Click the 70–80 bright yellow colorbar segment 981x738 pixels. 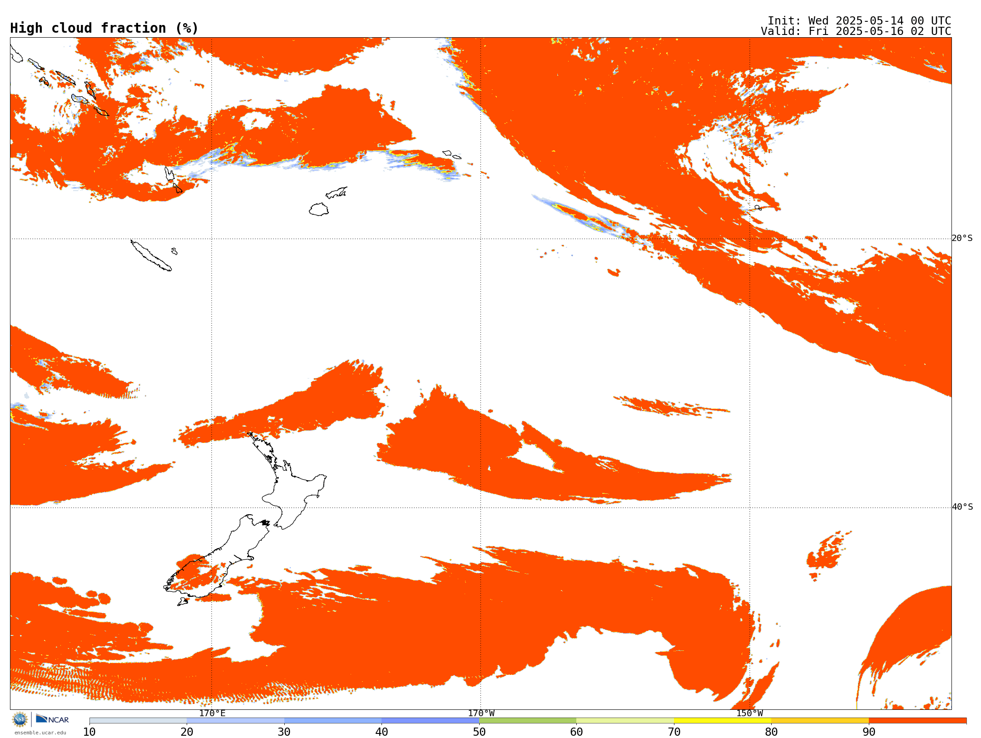(723, 721)
